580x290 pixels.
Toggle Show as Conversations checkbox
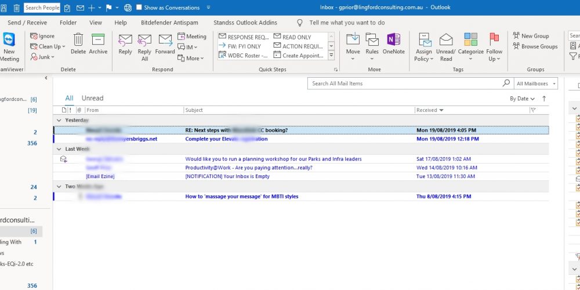click(x=139, y=8)
